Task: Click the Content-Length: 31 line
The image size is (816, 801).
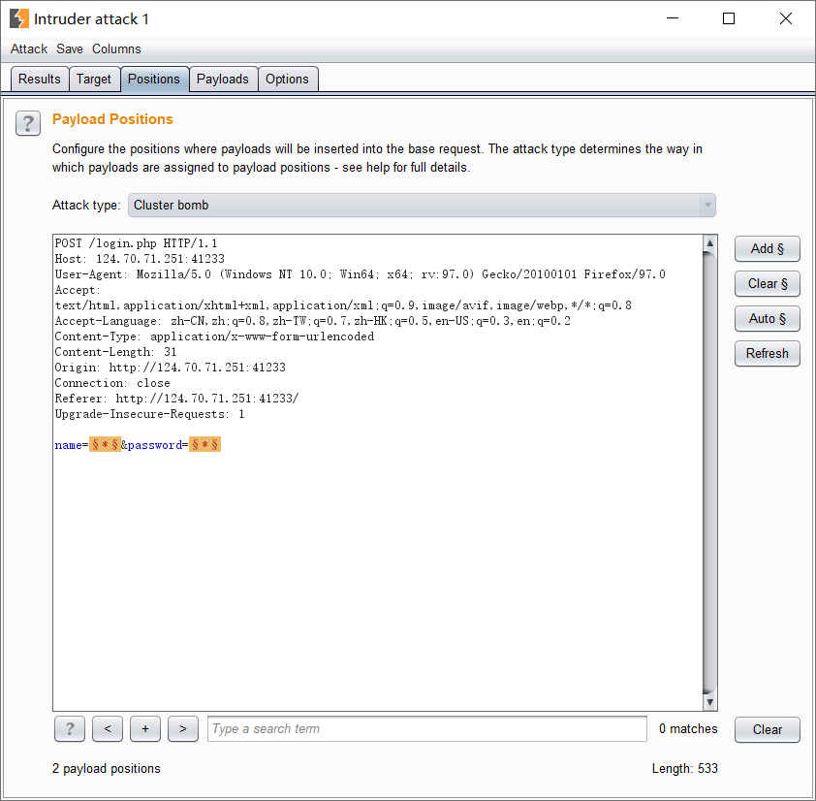Action: 115,352
